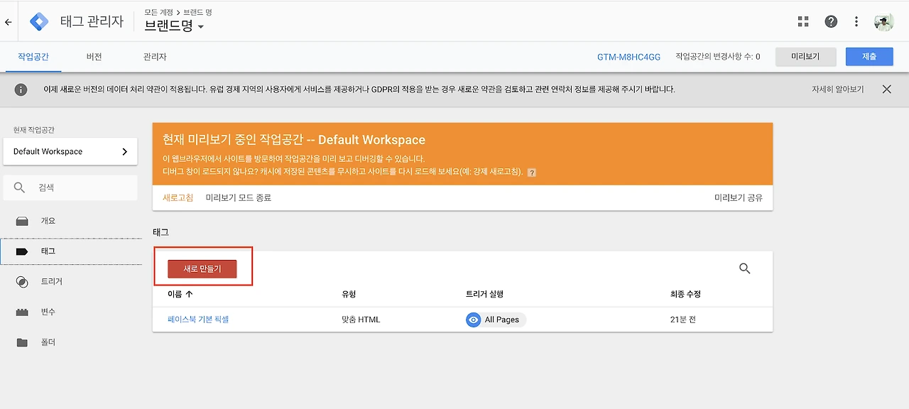Click the Tag Manager diamond logo

tap(40, 22)
